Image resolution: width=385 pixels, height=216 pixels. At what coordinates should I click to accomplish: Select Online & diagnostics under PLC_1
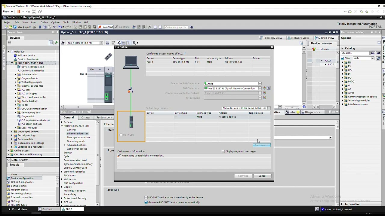pyautogui.click(x=32, y=70)
